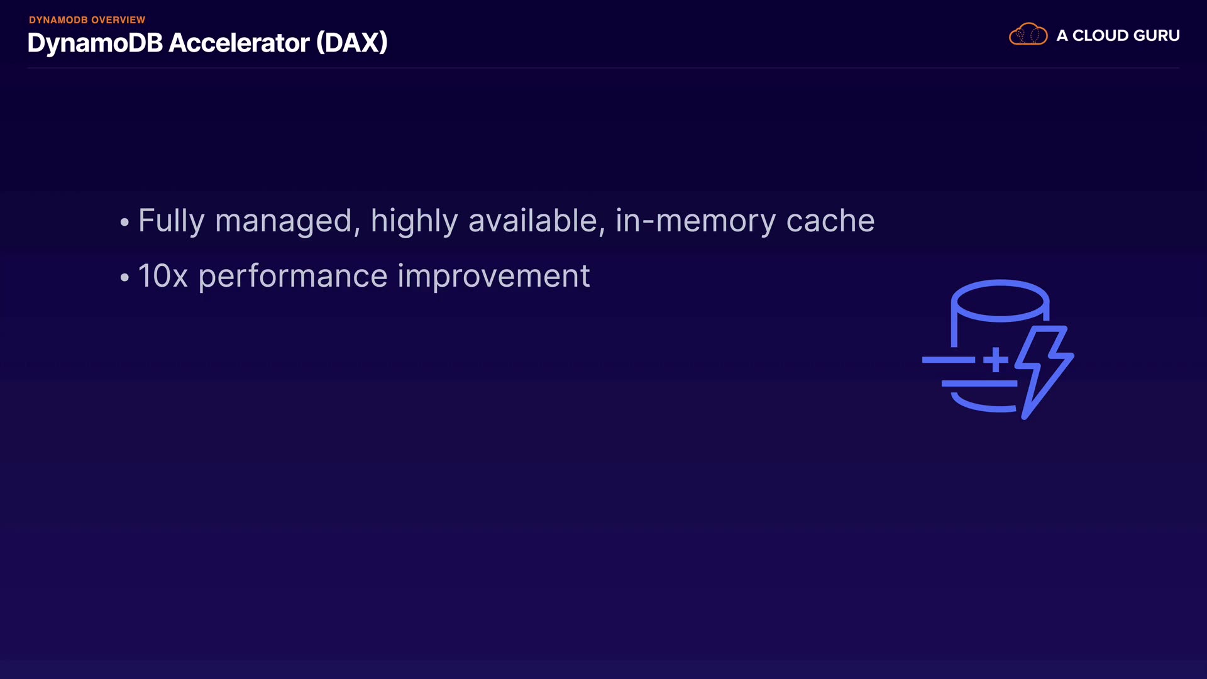This screenshot has width=1207, height=679.
Task: Click the word "cache" in the first bullet
Action: pos(830,221)
